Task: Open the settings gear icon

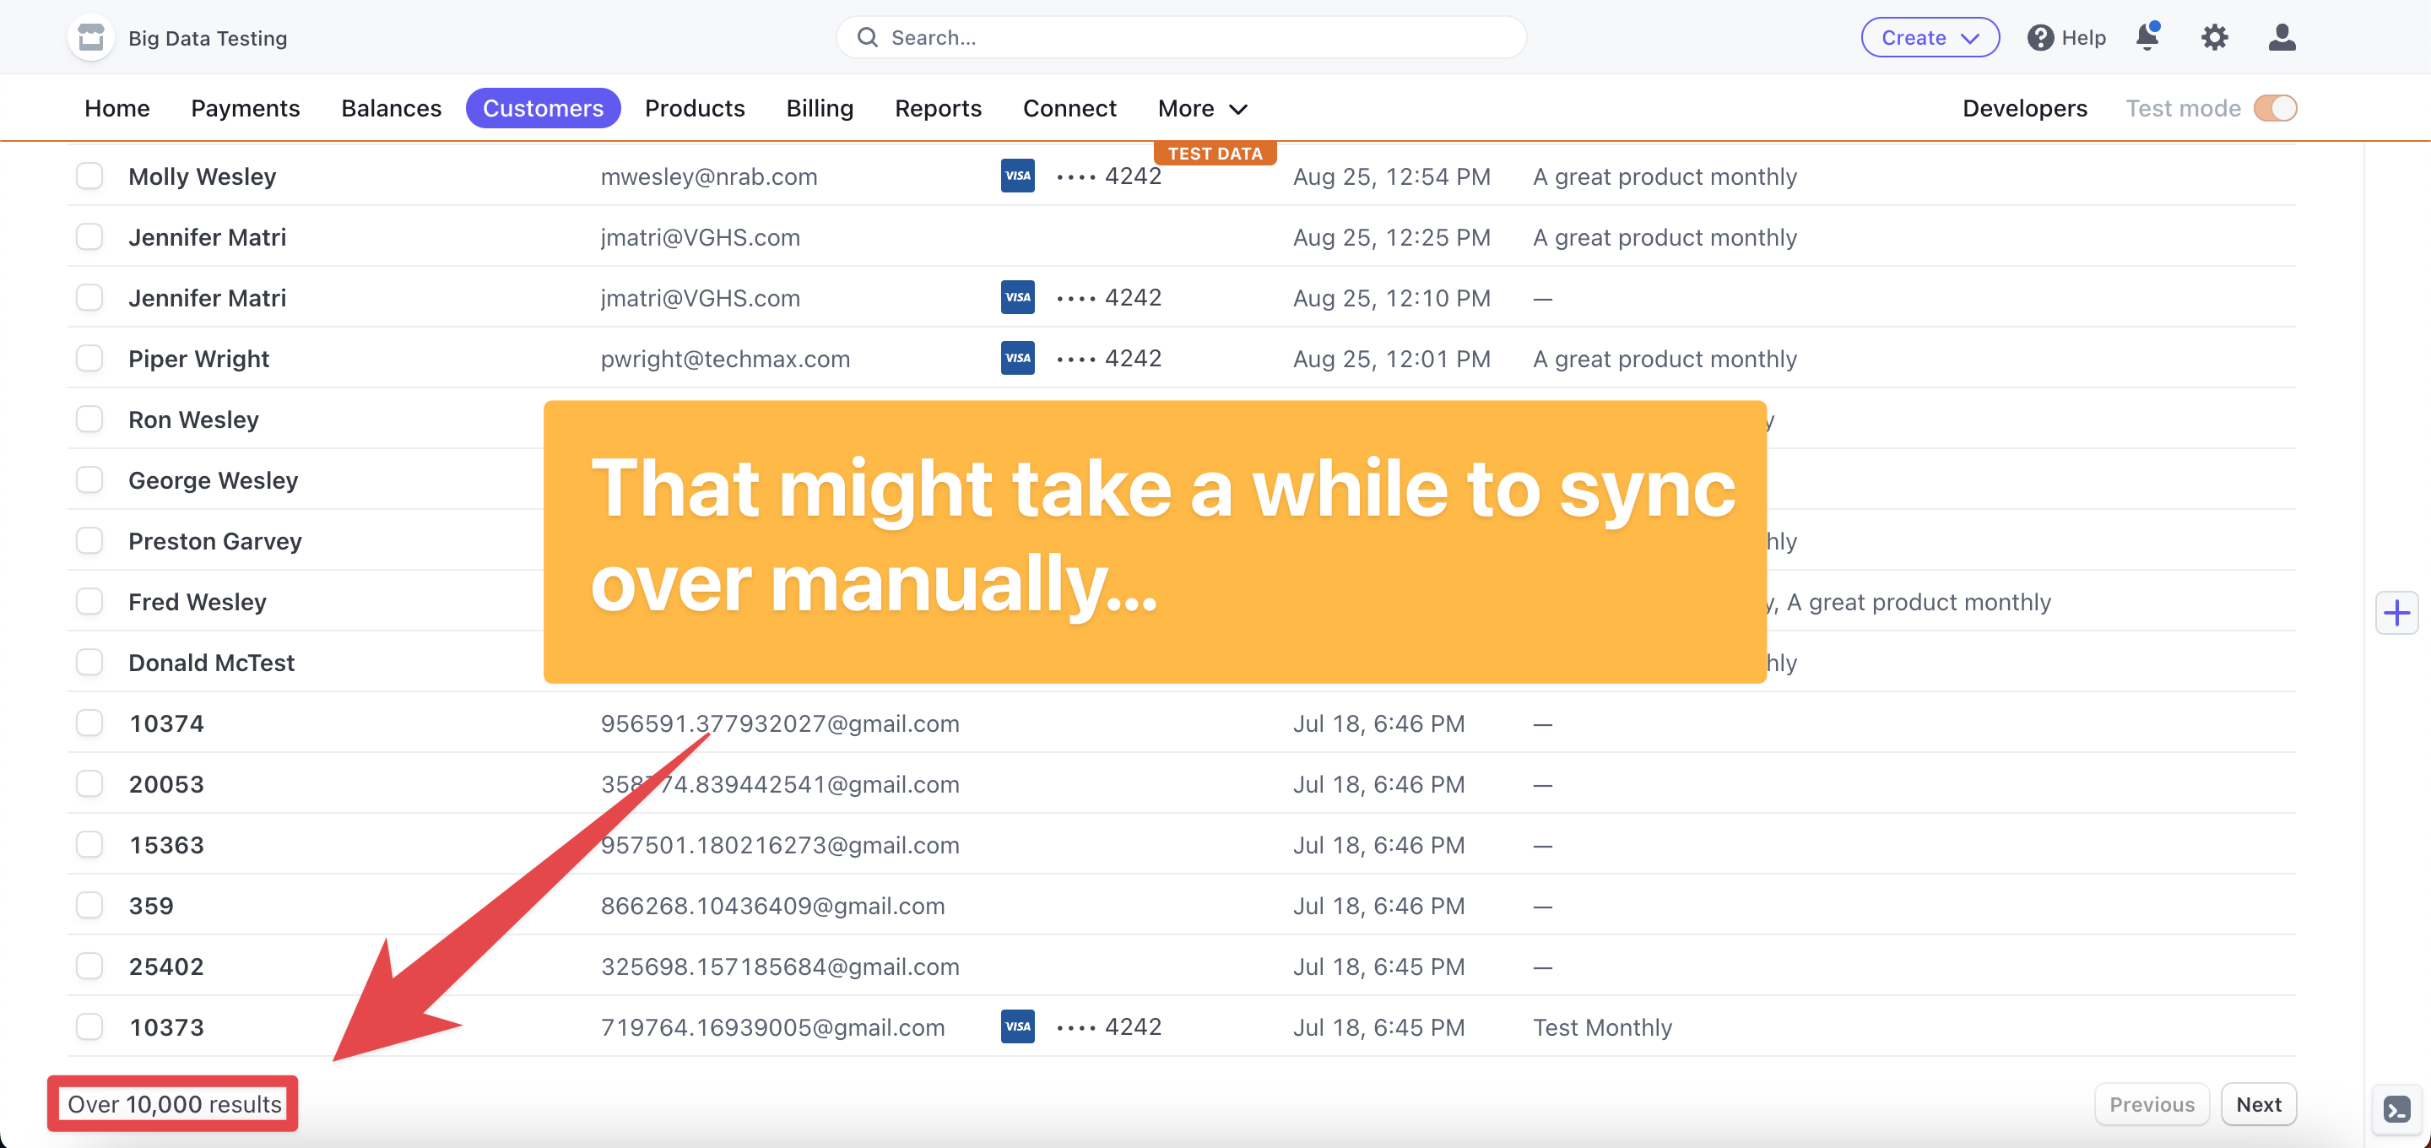Action: 2214,38
